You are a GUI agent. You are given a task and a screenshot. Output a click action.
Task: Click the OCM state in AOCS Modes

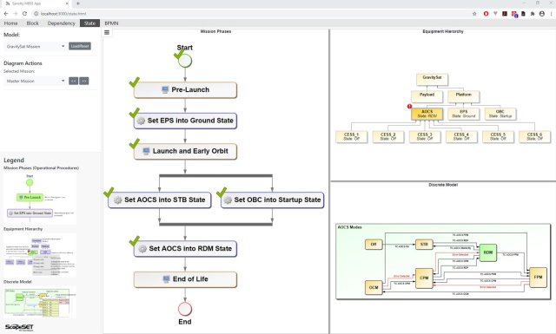pyautogui.click(x=374, y=287)
